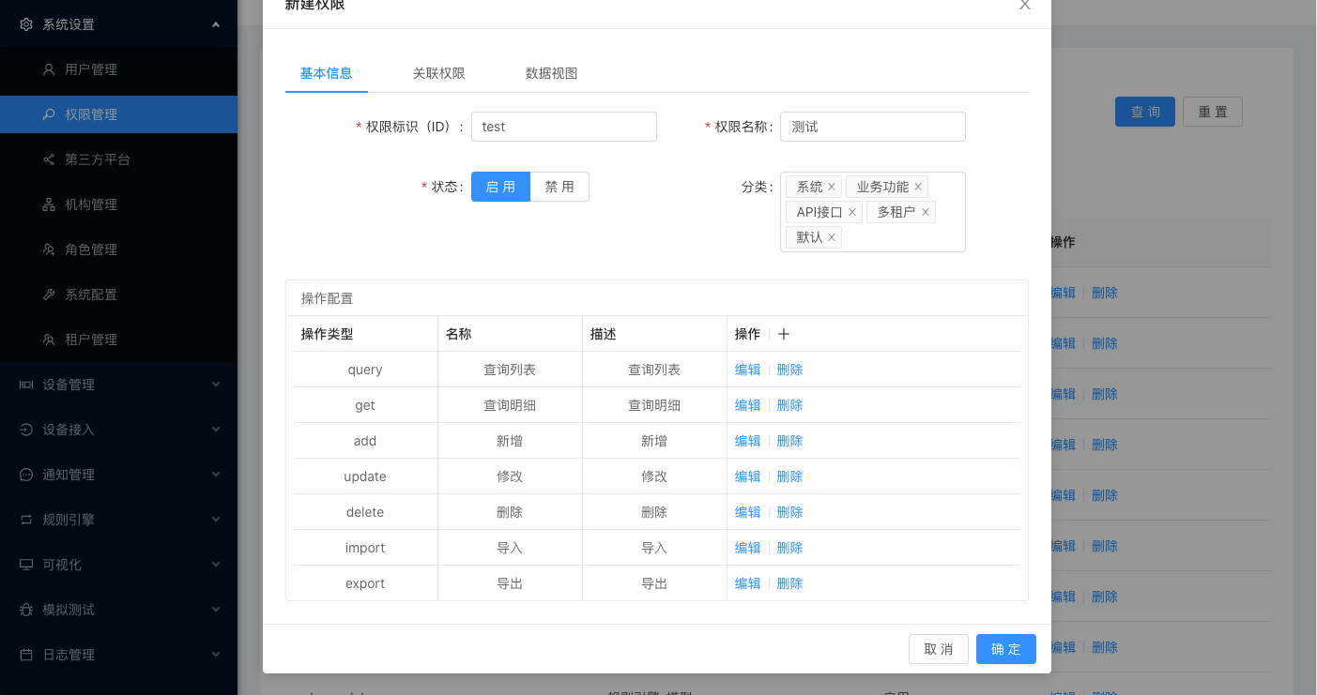Click 确定 to save the permission

tap(1005, 649)
